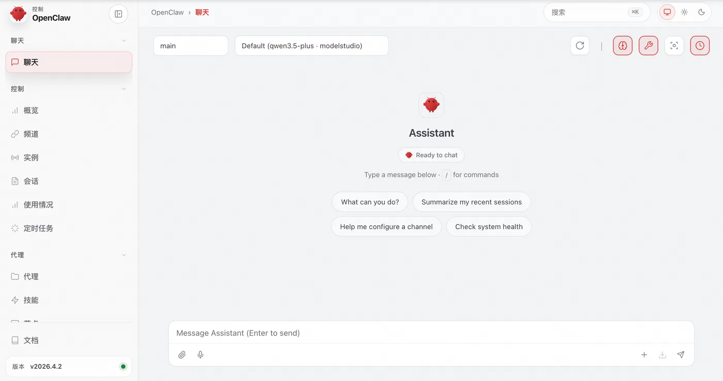Select the What can you do? suggestion

[x=370, y=202]
